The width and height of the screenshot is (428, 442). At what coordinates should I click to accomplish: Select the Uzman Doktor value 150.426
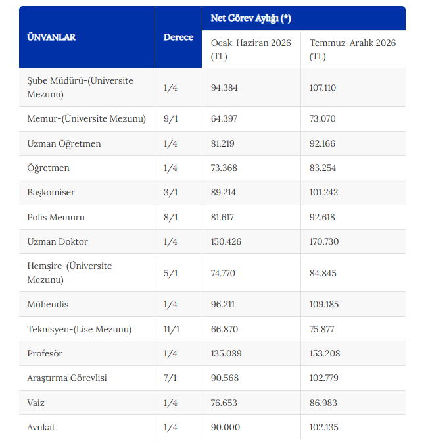pos(226,241)
